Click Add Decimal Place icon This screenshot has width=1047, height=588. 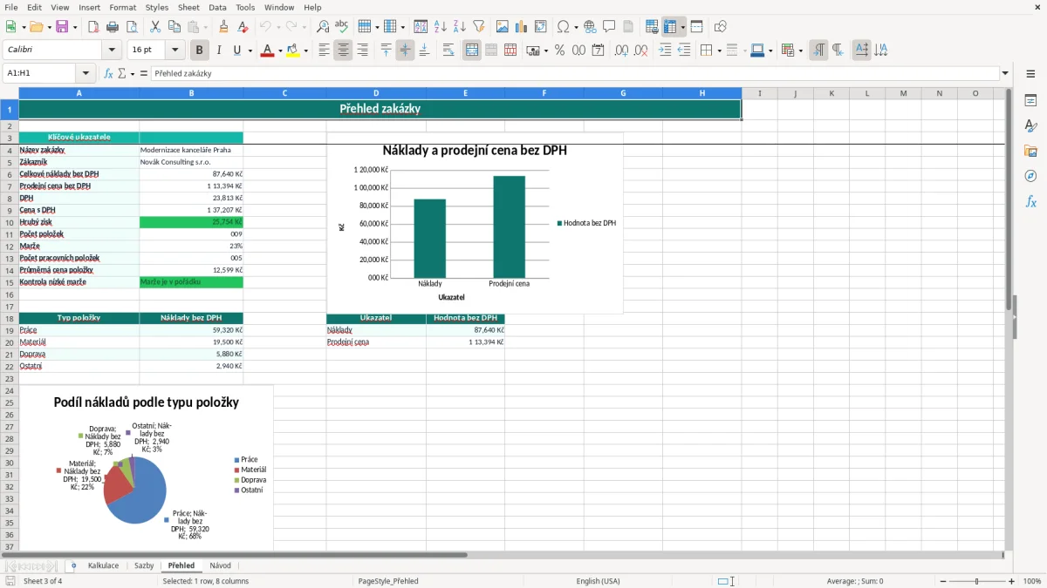[621, 51]
